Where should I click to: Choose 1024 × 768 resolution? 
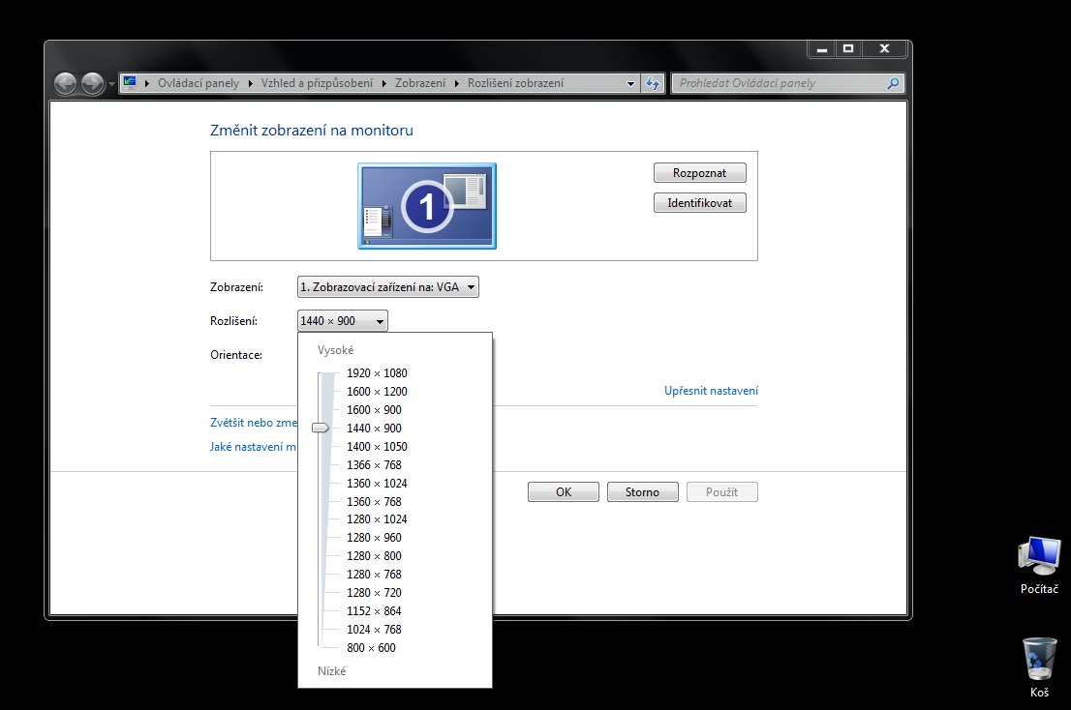click(x=374, y=630)
